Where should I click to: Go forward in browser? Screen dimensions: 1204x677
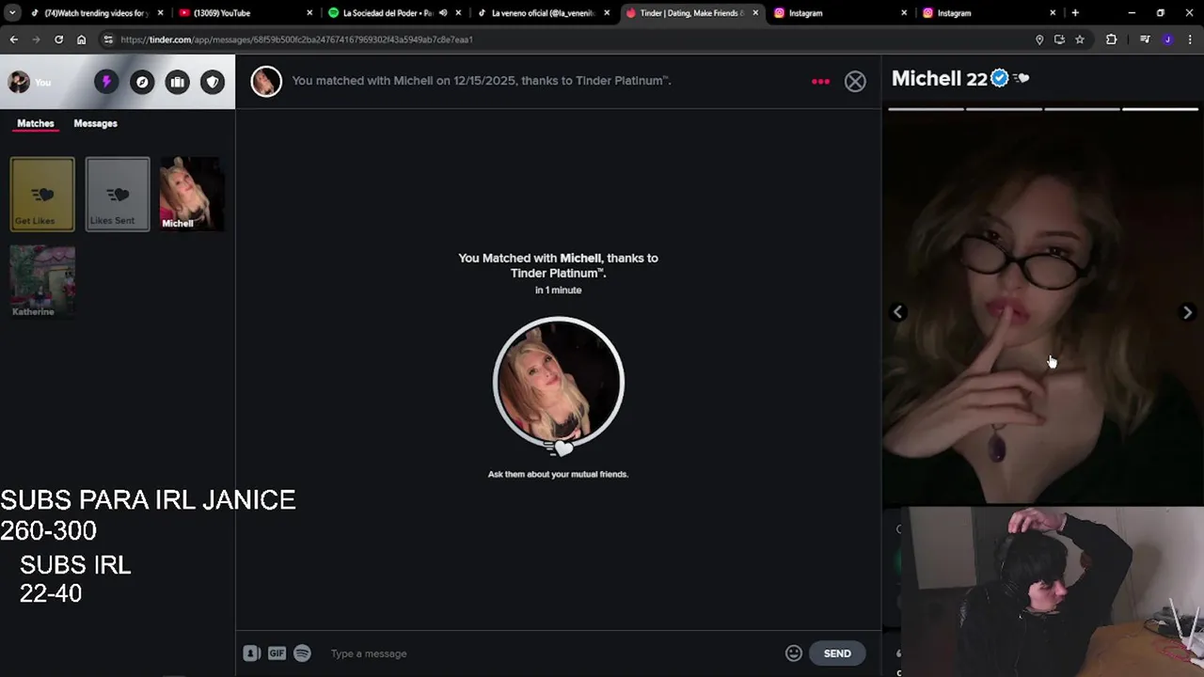coord(36,39)
